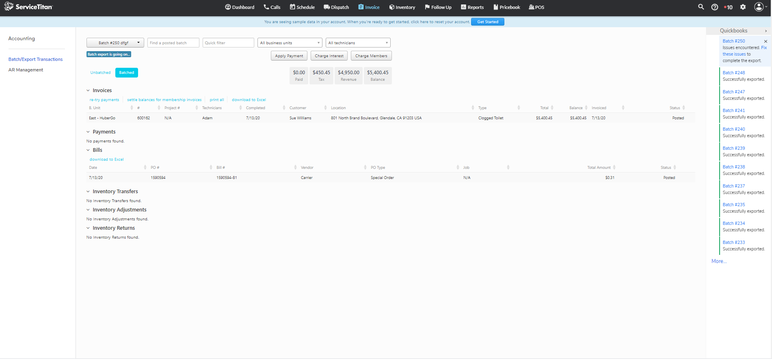Focus the Quick filter field
The image size is (772, 360).
tap(228, 43)
